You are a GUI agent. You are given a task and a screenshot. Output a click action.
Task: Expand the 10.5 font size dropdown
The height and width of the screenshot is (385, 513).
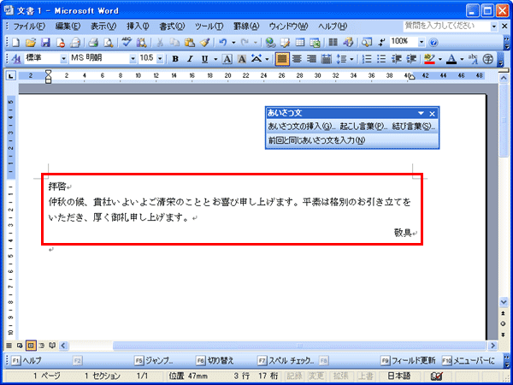(160, 59)
